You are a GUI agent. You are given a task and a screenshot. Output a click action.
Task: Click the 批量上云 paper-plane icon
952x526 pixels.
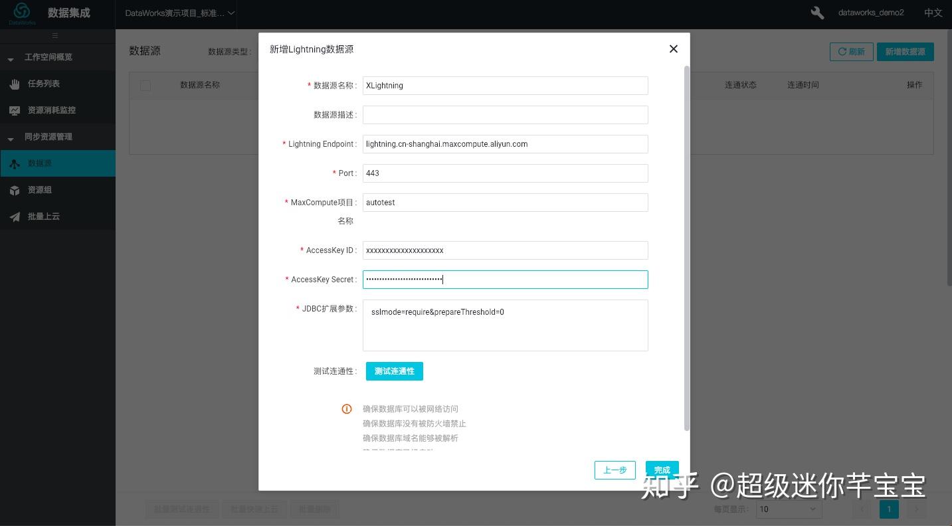15,216
